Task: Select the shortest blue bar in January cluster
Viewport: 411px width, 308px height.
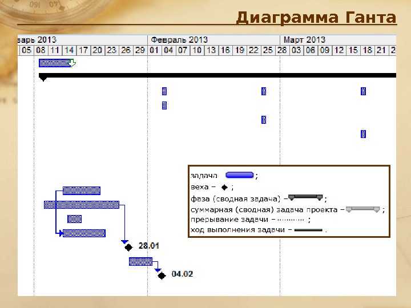Action: [74, 219]
